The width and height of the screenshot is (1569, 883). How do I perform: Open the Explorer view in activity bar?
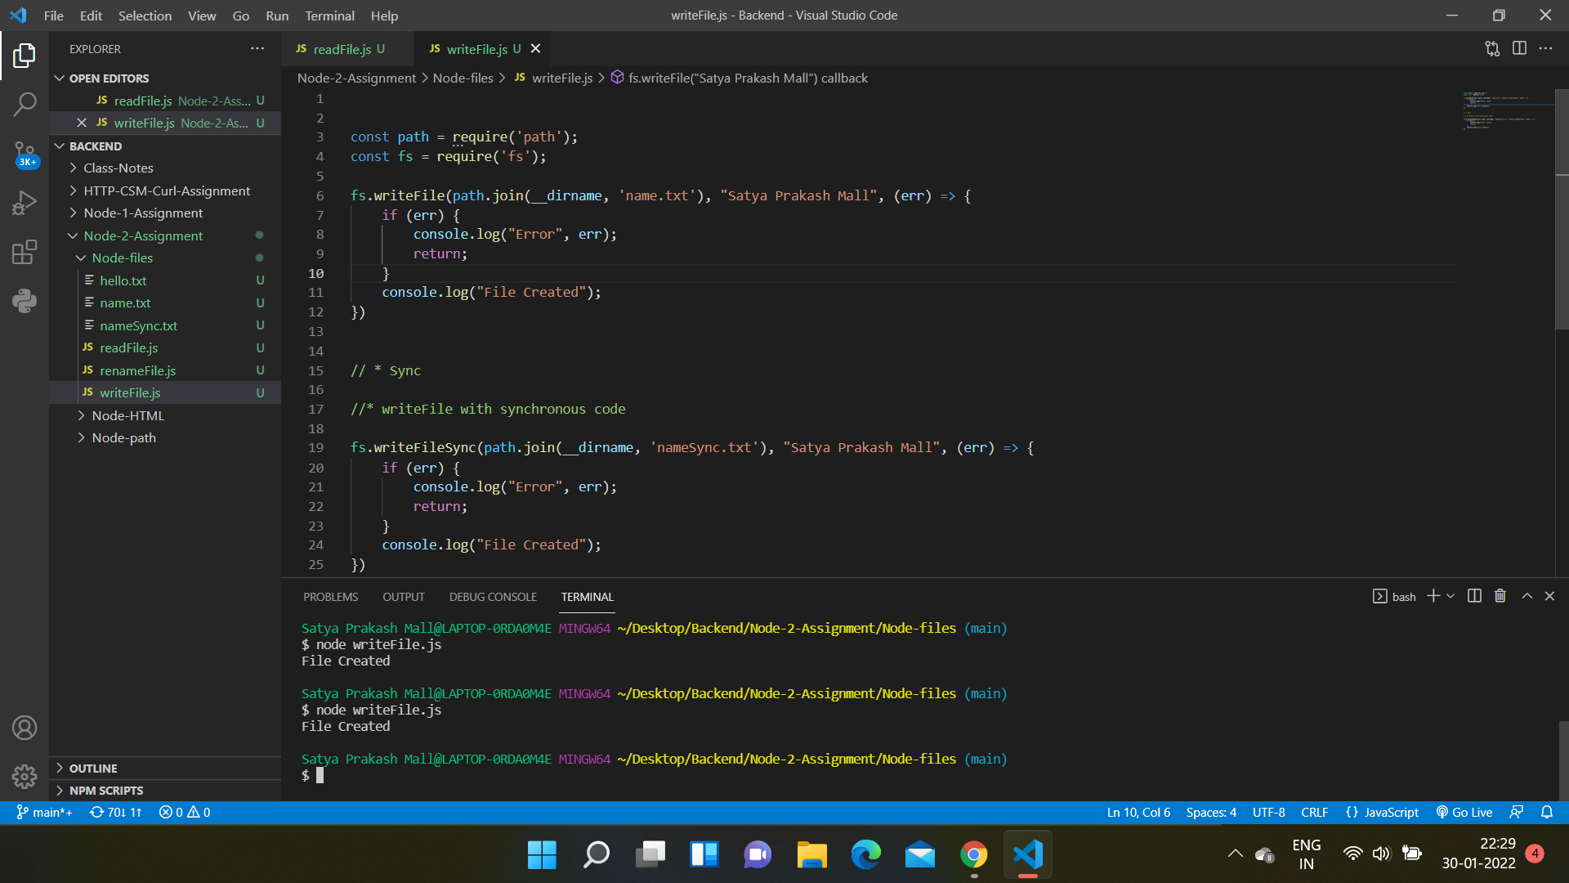point(25,56)
